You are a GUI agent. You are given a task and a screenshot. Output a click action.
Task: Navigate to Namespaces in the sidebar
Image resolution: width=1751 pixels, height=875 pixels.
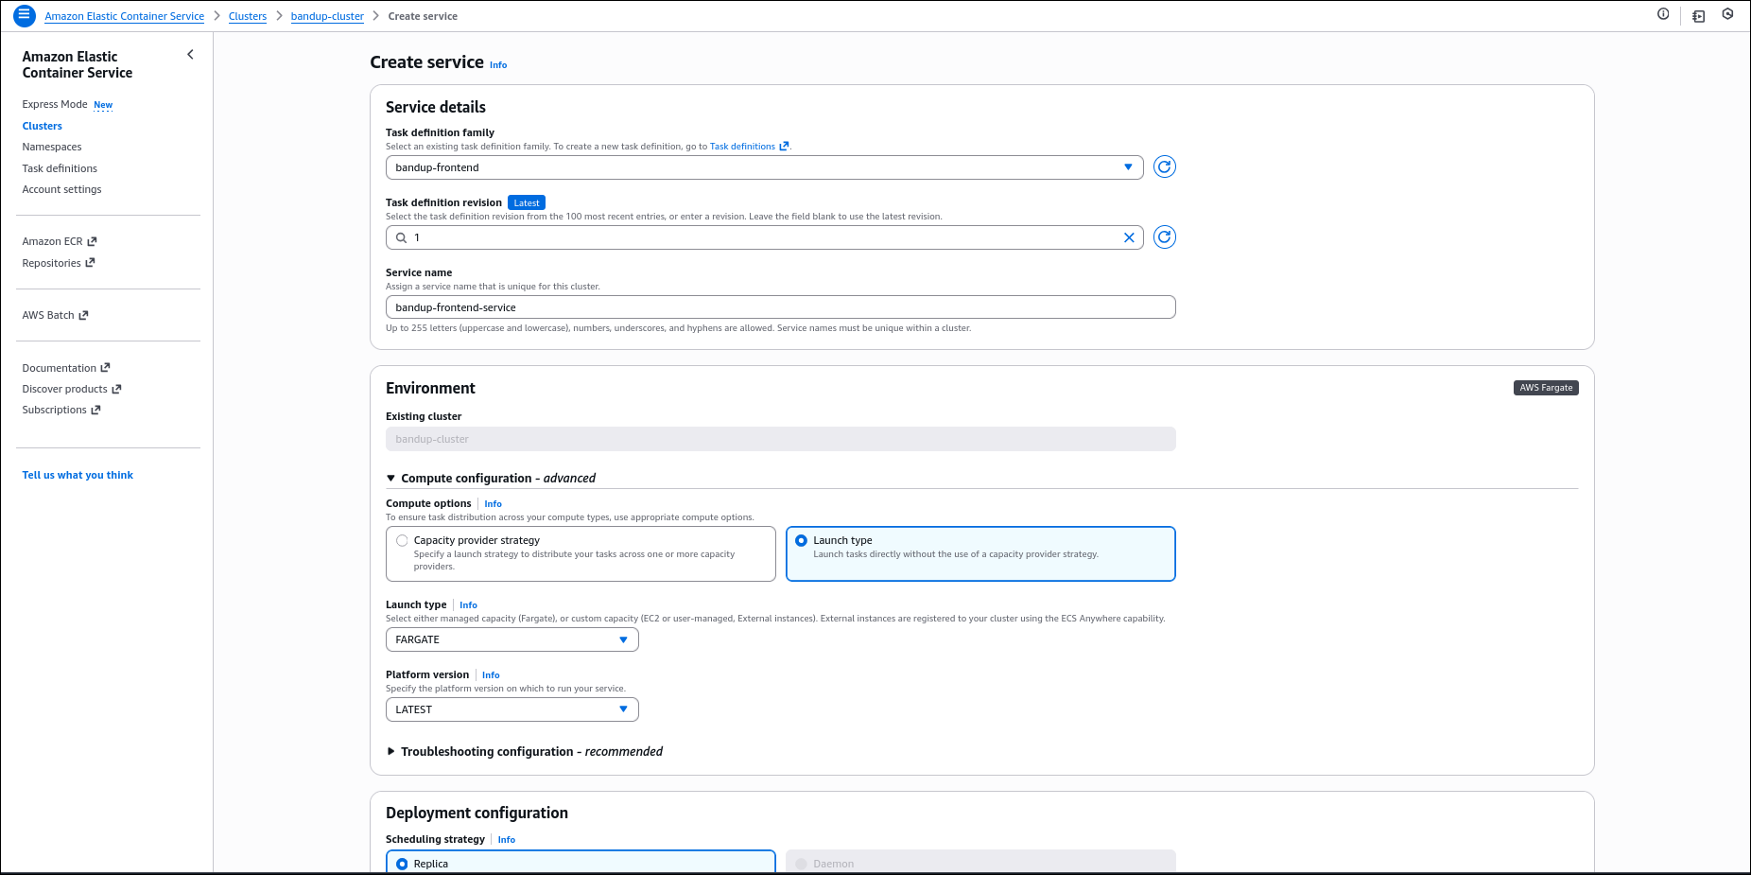51,147
